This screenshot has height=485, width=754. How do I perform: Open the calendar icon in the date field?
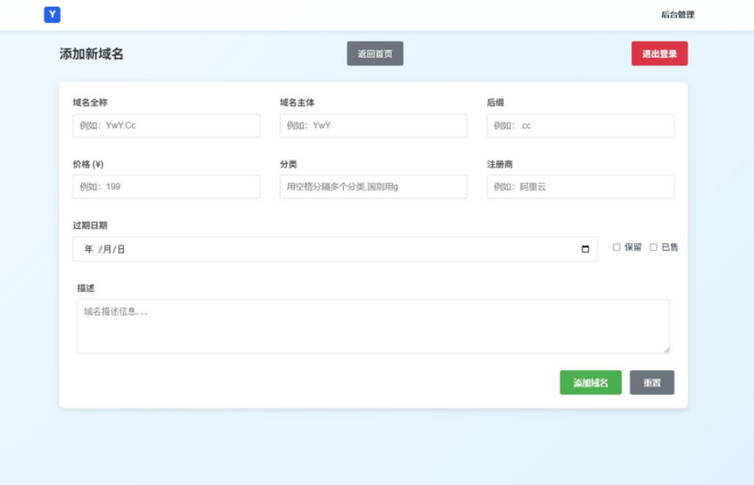coord(584,248)
